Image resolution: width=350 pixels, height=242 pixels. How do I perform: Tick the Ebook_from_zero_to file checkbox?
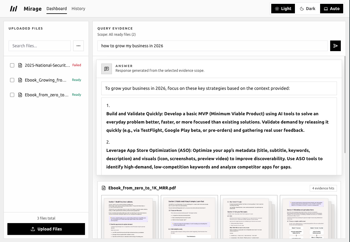point(12,95)
